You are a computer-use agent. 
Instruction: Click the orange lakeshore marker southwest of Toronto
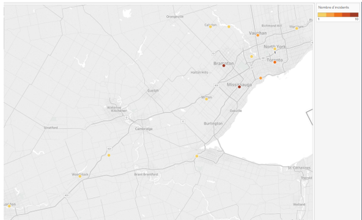tap(260, 78)
